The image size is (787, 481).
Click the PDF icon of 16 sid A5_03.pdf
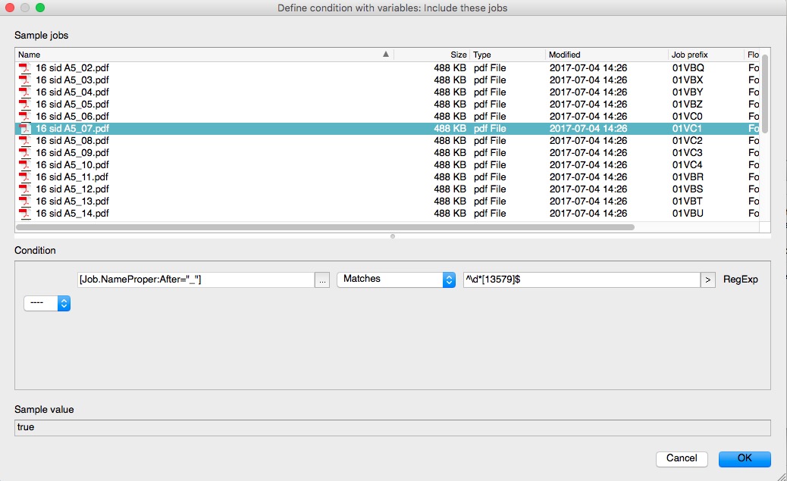[24, 80]
